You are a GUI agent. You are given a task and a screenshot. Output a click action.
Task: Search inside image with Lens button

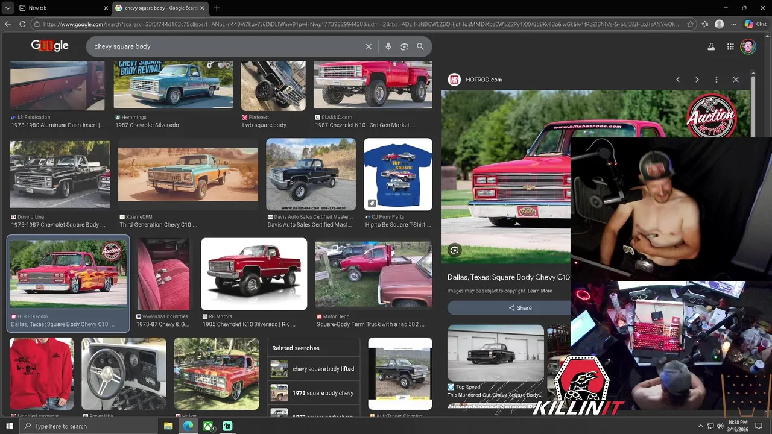[x=455, y=250]
